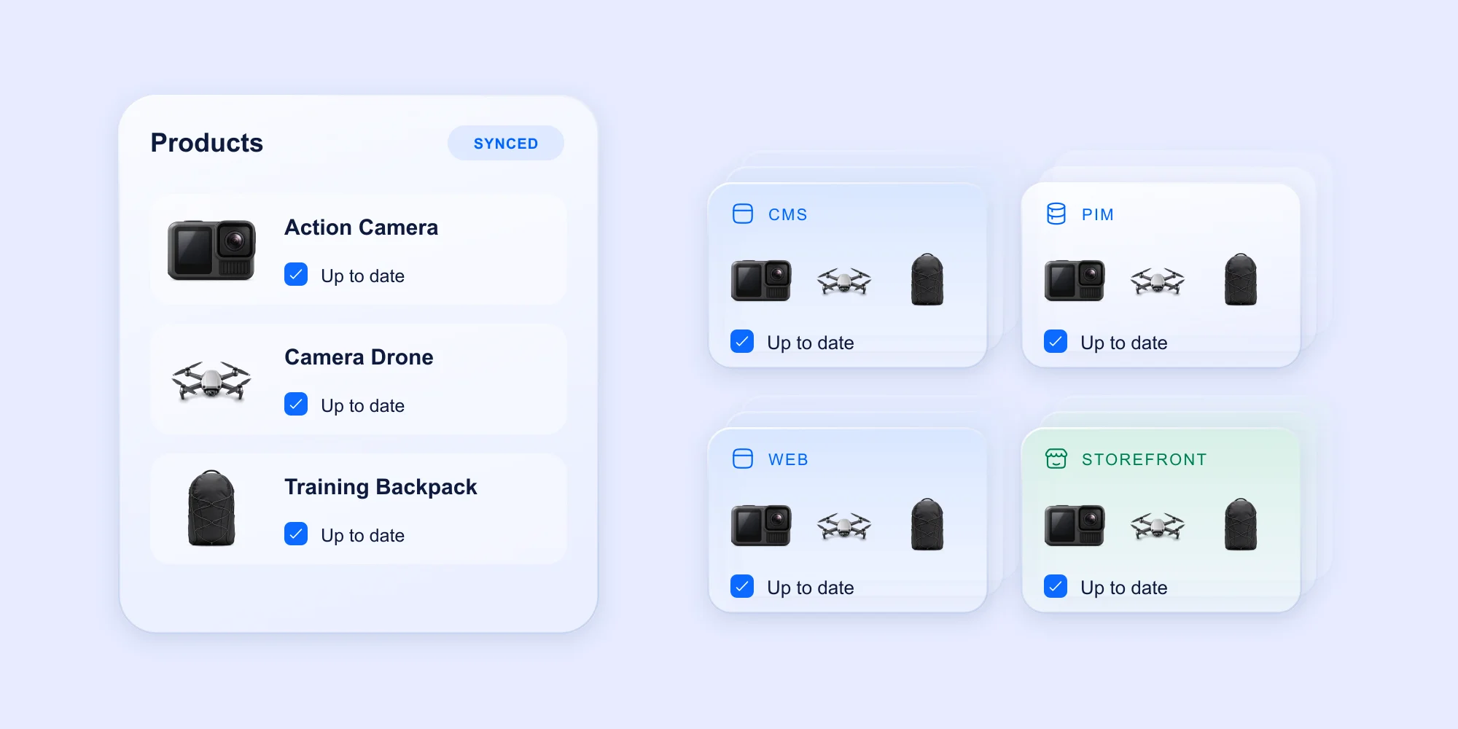Select the action camera in WEB card

(761, 525)
